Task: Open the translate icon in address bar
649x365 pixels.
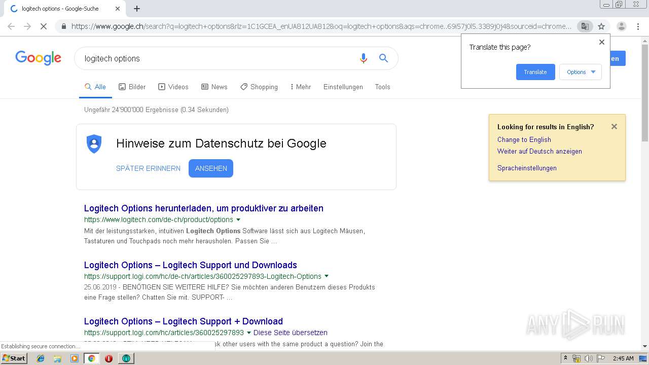Action: [585, 26]
